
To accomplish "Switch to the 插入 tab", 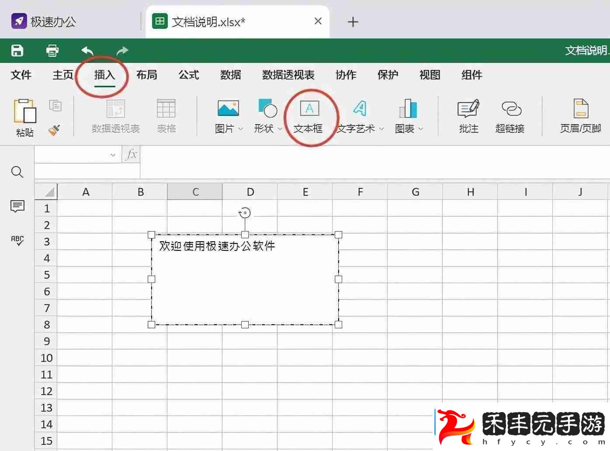I will coord(105,75).
